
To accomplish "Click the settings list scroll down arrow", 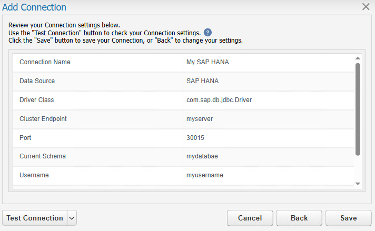I will tap(358, 184).
